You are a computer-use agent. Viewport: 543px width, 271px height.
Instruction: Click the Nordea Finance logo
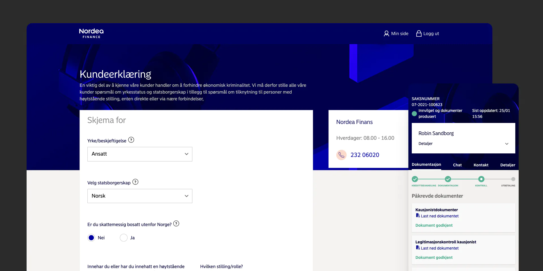tap(91, 33)
